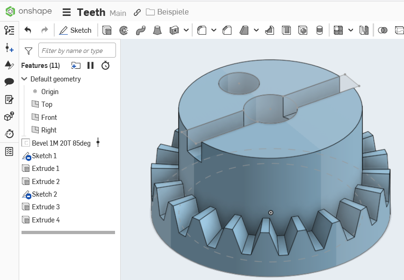404x280 pixels.
Task: Activate the Loft tool
Action: 158,30
